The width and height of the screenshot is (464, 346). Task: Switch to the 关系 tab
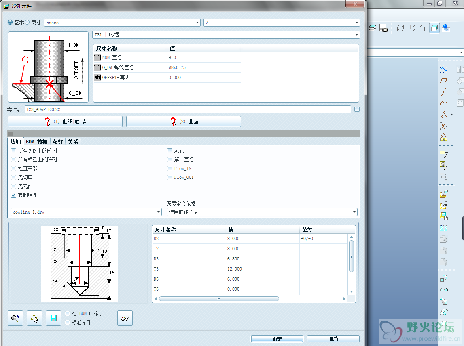73,142
